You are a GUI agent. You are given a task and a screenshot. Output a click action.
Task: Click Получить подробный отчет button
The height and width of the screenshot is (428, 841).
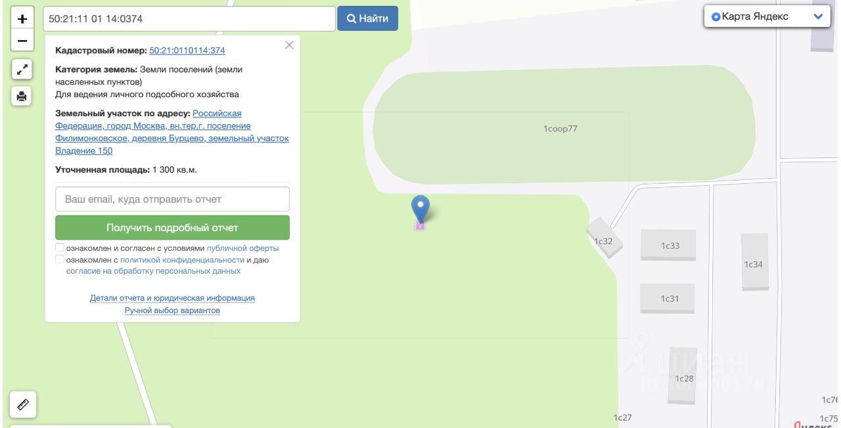(172, 228)
